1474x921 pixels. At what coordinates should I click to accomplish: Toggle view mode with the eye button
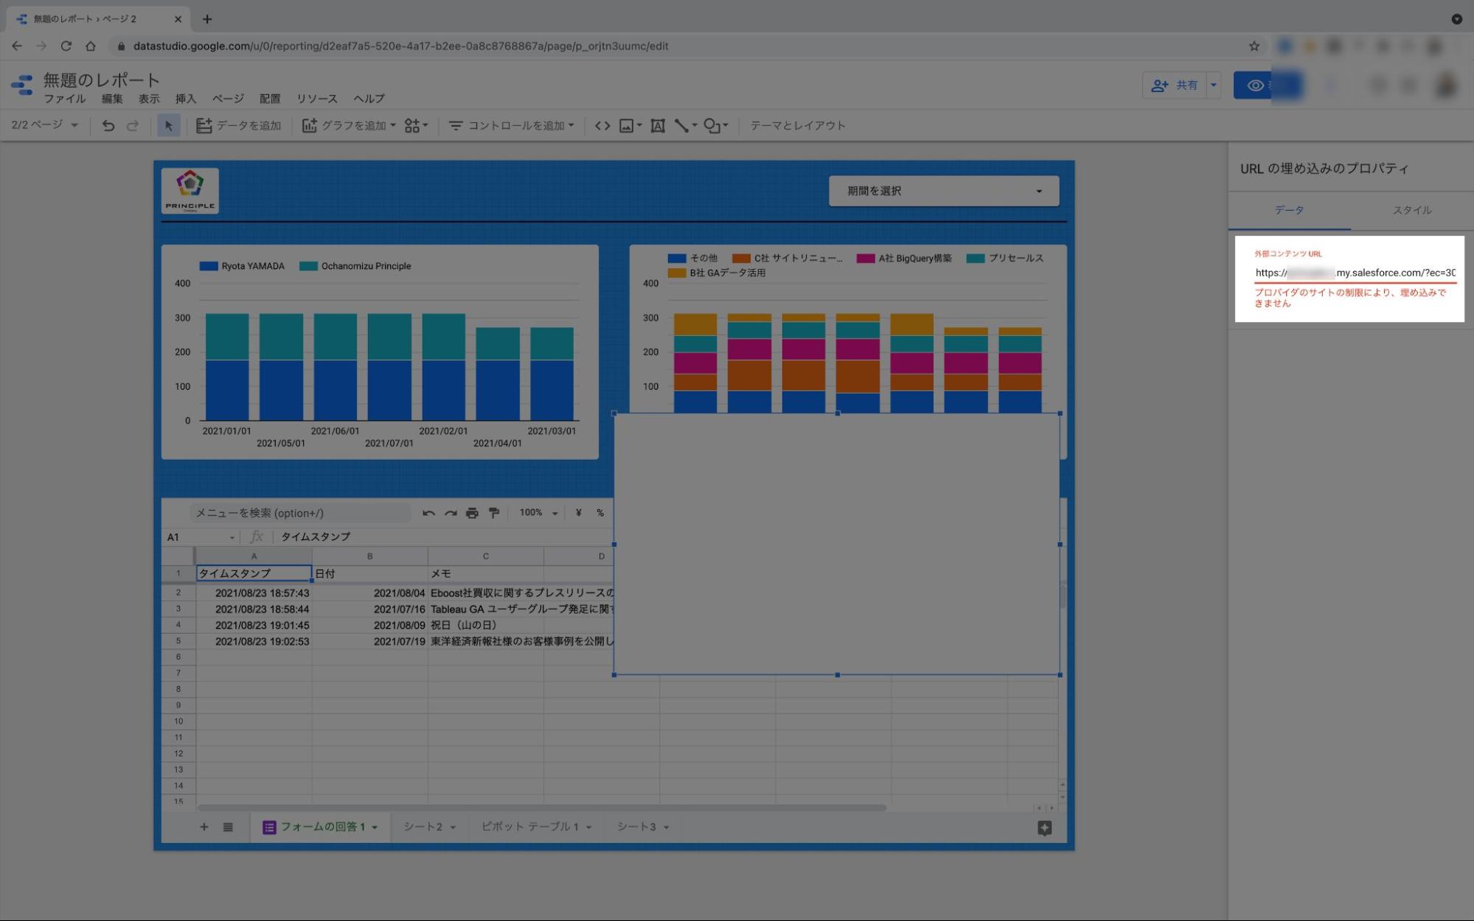pyautogui.click(x=1256, y=85)
